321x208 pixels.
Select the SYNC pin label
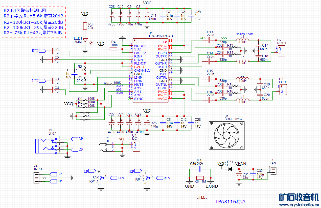pyautogui.click(x=139, y=99)
